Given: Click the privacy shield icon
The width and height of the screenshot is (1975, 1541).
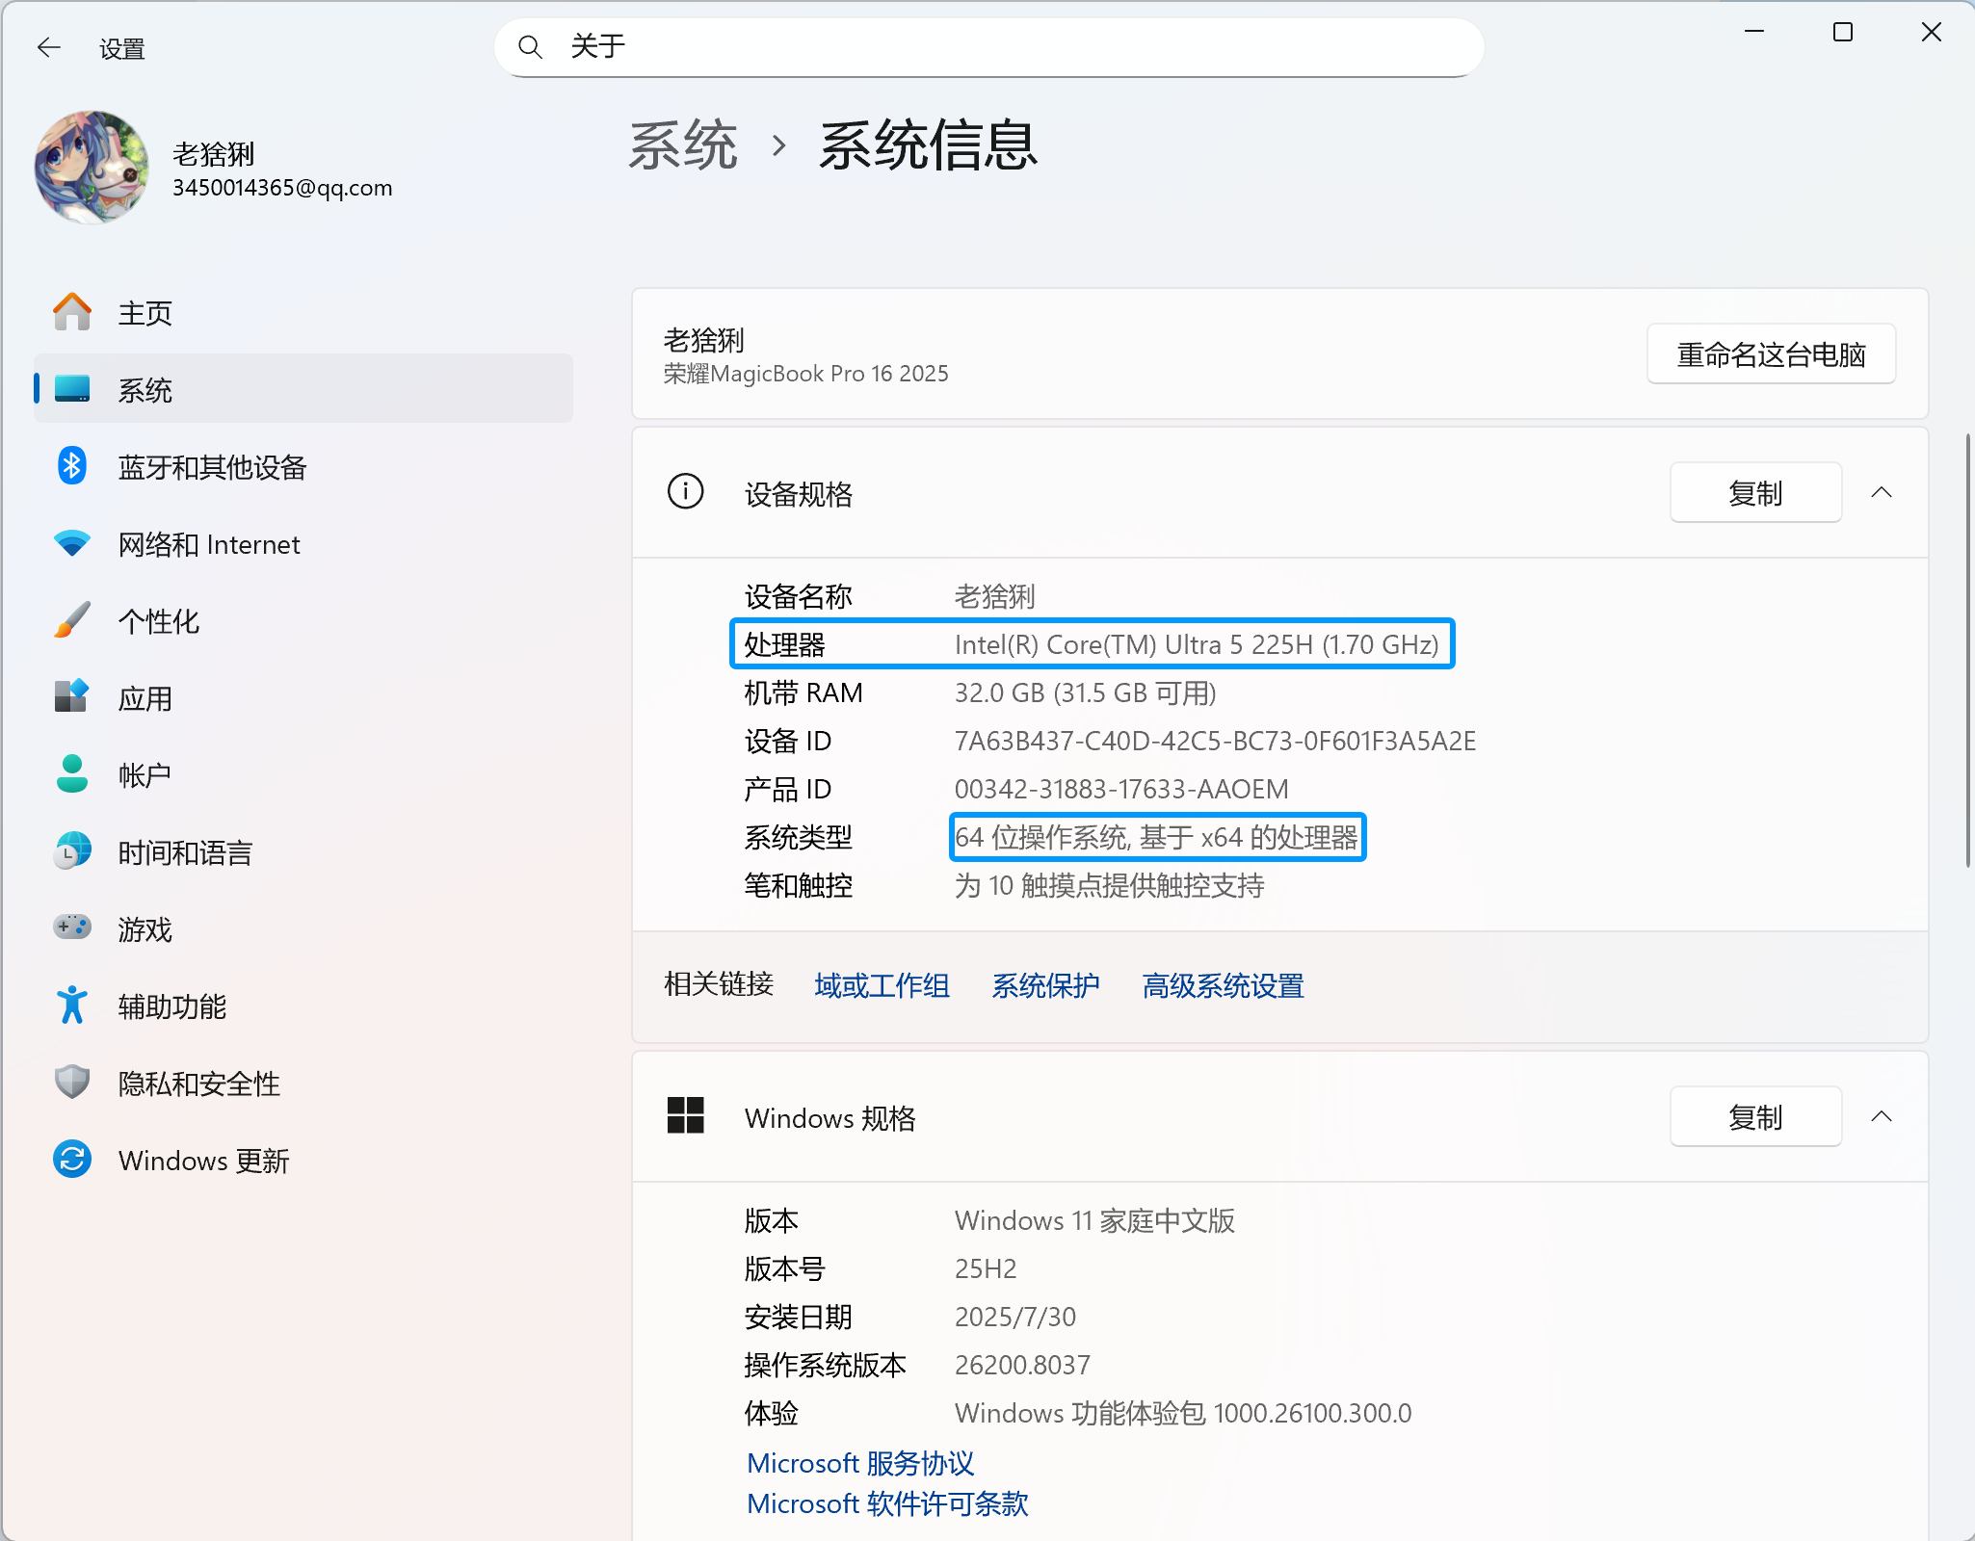Looking at the screenshot, I should 72,1083.
